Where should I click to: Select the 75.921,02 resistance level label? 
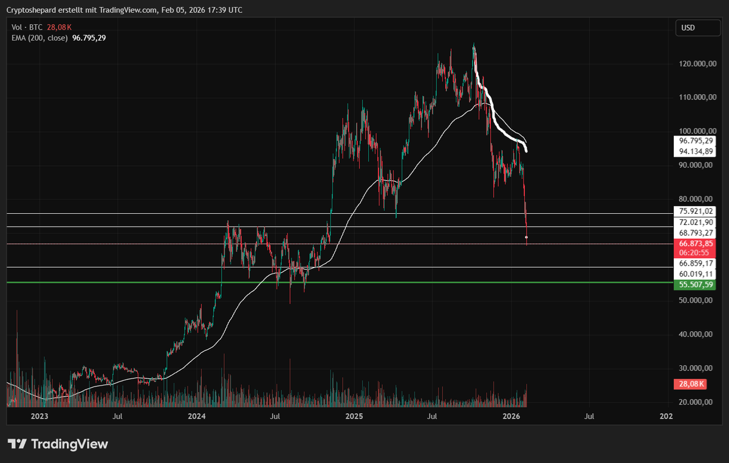coord(694,211)
